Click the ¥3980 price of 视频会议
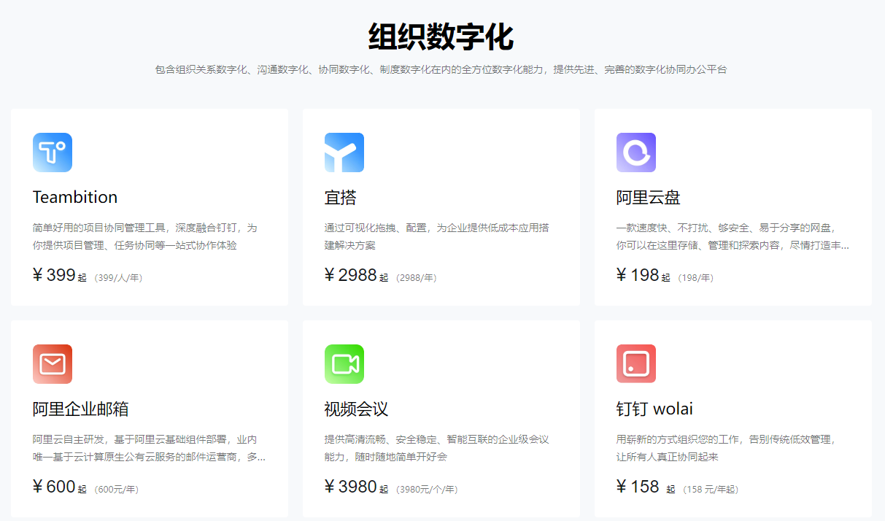The height and width of the screenshot is (521, 885). [x=352, y=486]
